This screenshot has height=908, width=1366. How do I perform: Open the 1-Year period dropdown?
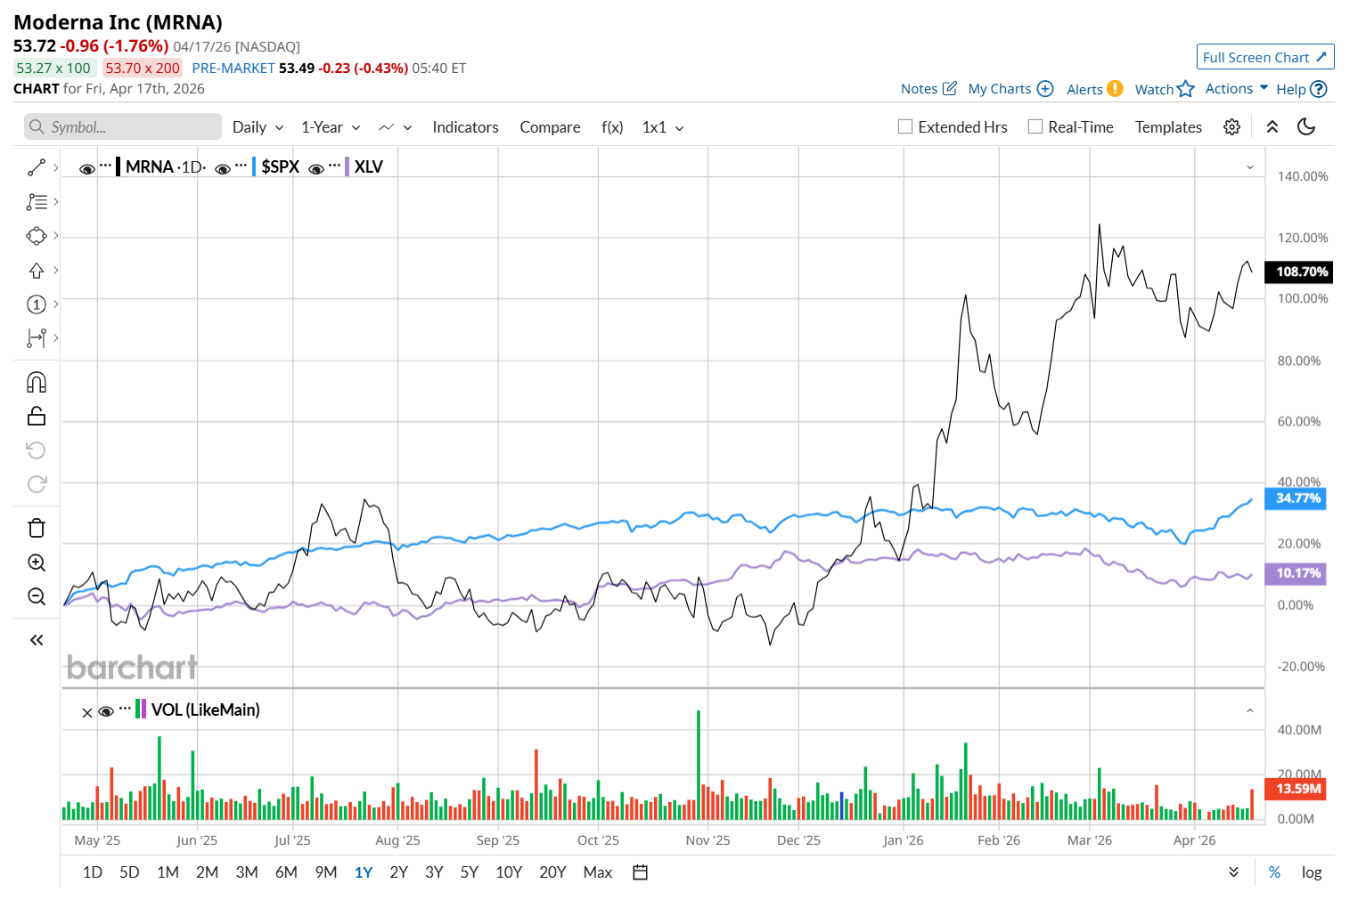[x=331, y=127]
